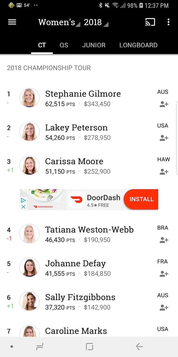Screen dimensions: 178x357
Task: Tap Caroline Marks's profile photo
Action: [29, 332]
